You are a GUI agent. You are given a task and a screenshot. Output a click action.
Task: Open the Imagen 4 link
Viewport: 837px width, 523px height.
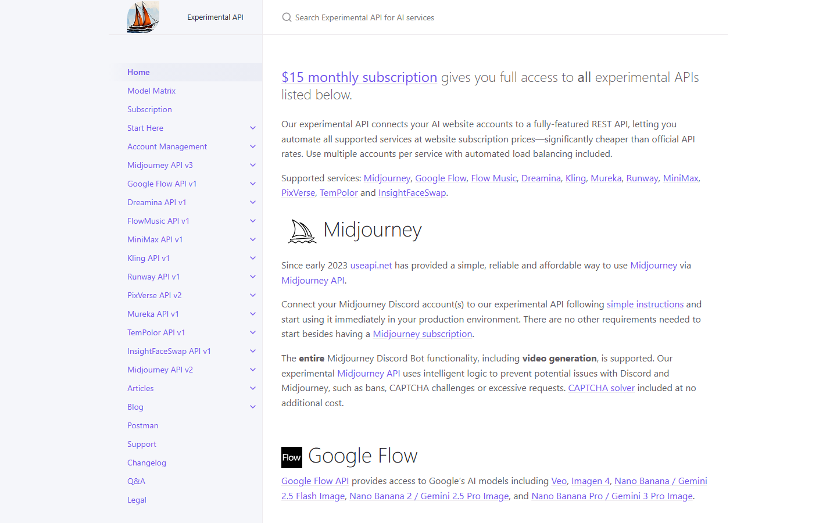point(591,481)
